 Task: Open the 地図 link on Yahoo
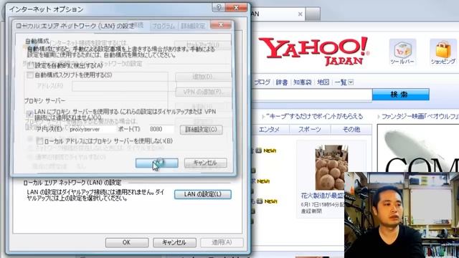tap(323, 82)
